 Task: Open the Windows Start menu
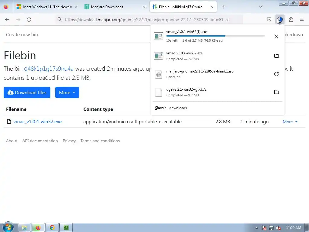click(x=8, y=227)
